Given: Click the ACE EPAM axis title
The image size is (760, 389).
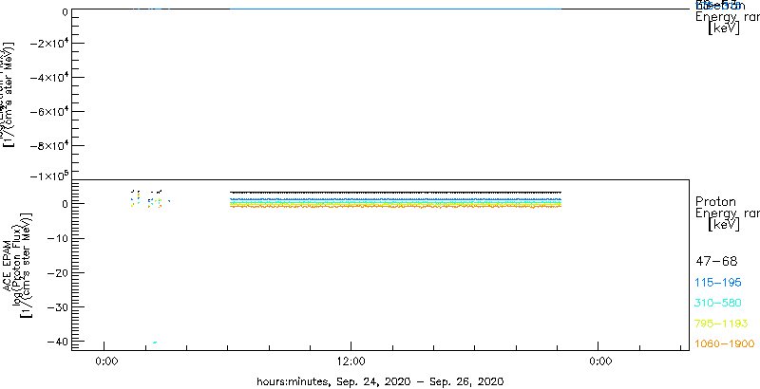Looking at the screenshot, I should tap(9, 264).
